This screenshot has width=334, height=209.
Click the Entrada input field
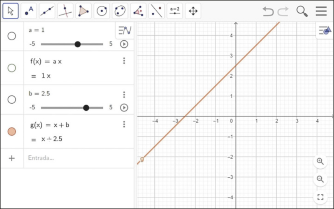click(x=79, y=158)
